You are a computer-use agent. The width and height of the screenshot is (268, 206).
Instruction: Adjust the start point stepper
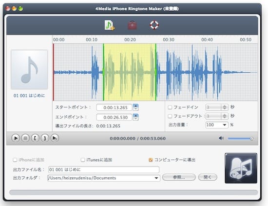(x=136, y=107)
